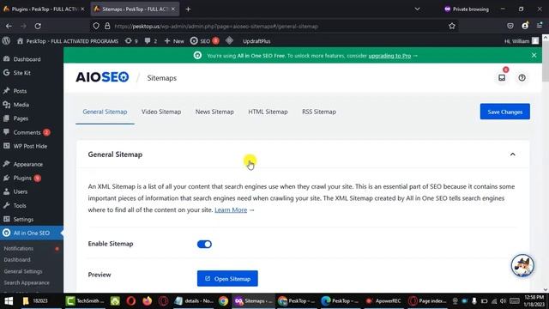Click Save Changes button
This screenshot has width=549, height=309.
pyautogui.click(x=505, y=112)
